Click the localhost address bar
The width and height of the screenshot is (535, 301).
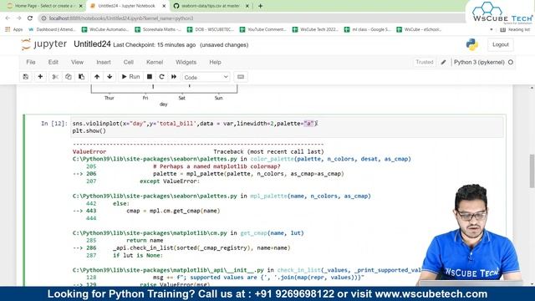(252, 18)
